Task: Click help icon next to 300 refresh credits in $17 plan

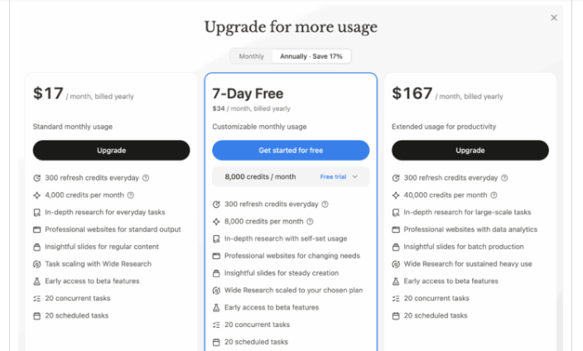Action: tap(145, 178)
